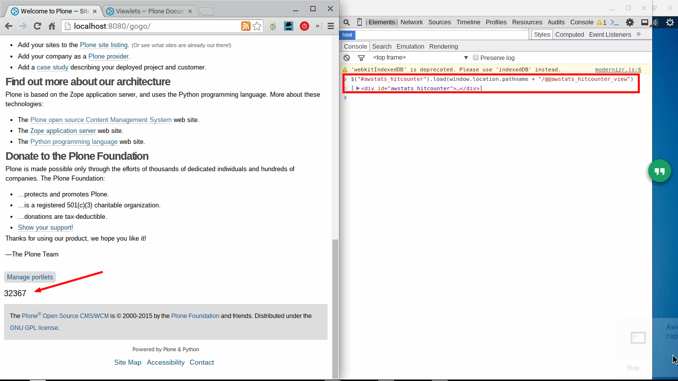Switch drawer to the Search tab
678x381 pixels.
coord(382,46)
